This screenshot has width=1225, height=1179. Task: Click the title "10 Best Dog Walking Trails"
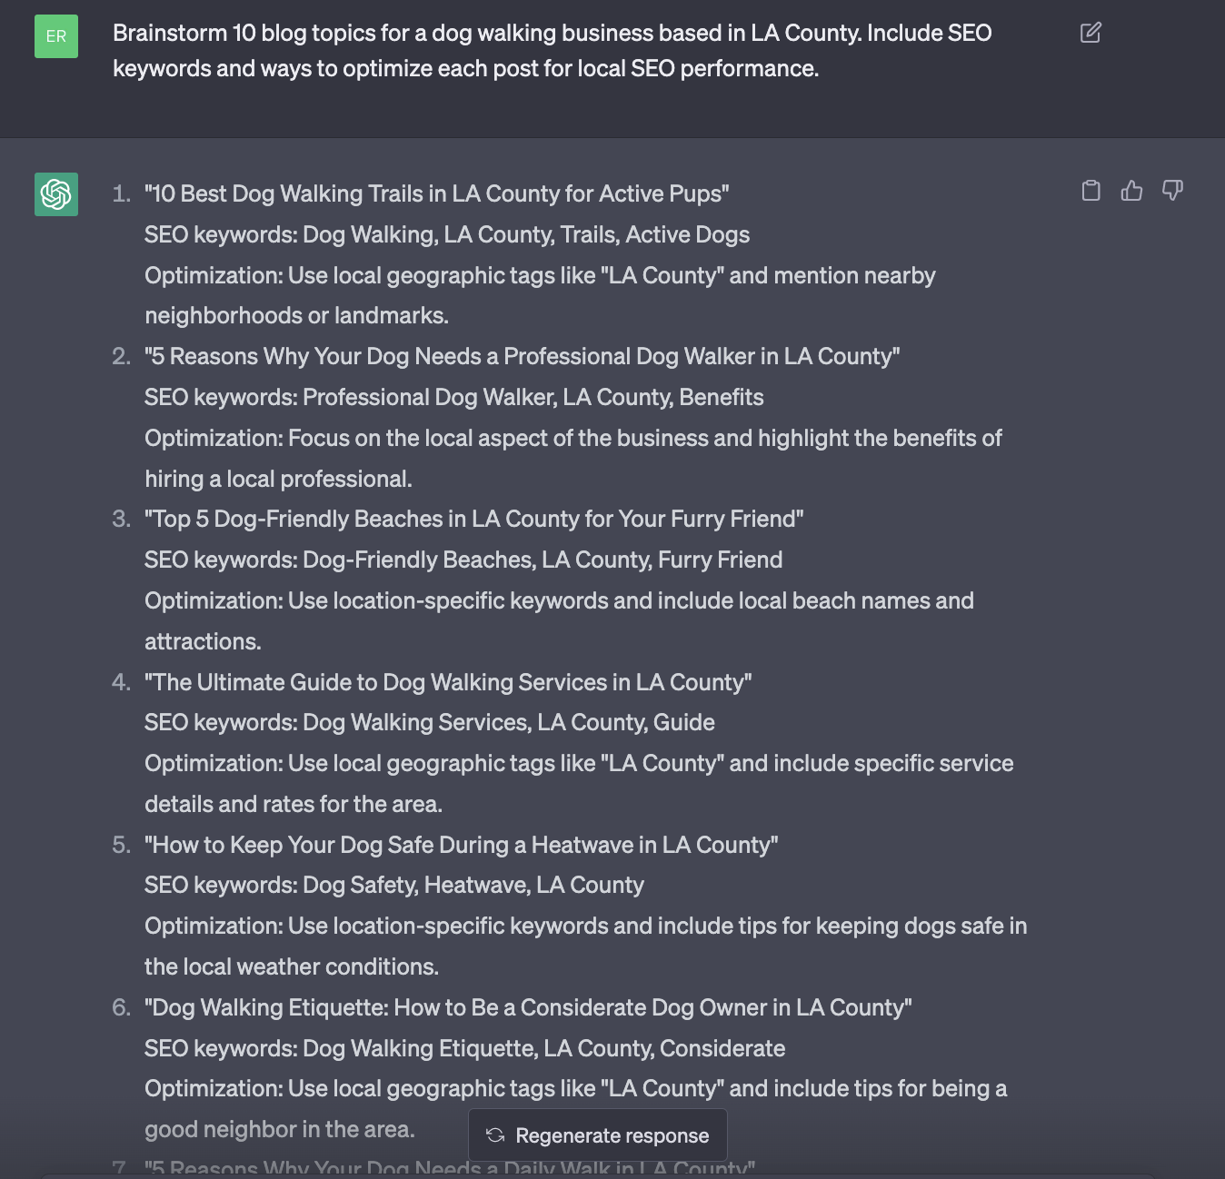[437, 193]
